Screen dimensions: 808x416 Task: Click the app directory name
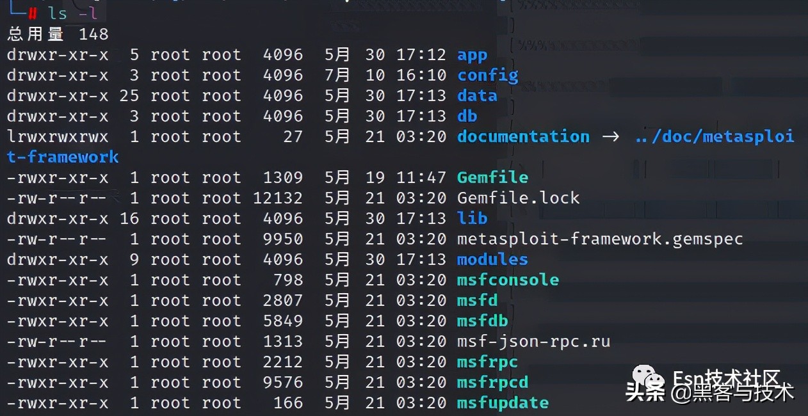(x=472, y=54)
